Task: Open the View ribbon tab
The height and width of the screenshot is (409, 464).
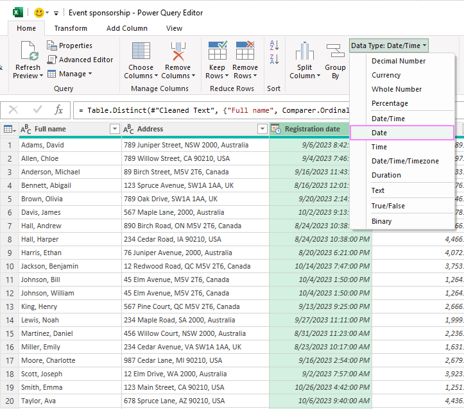Action: pos(174,28)
